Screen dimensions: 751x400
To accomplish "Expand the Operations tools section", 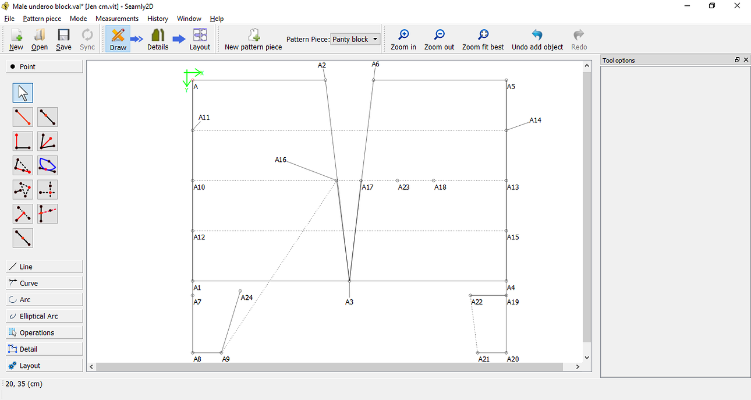I will [44, 332].
